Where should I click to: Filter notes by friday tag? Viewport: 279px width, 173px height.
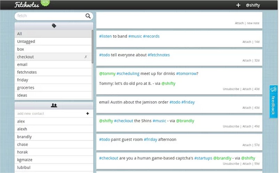53,80
